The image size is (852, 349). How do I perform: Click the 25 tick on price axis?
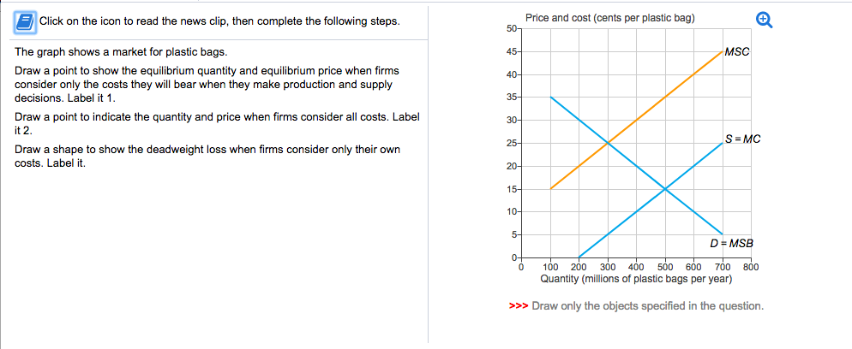512,143
